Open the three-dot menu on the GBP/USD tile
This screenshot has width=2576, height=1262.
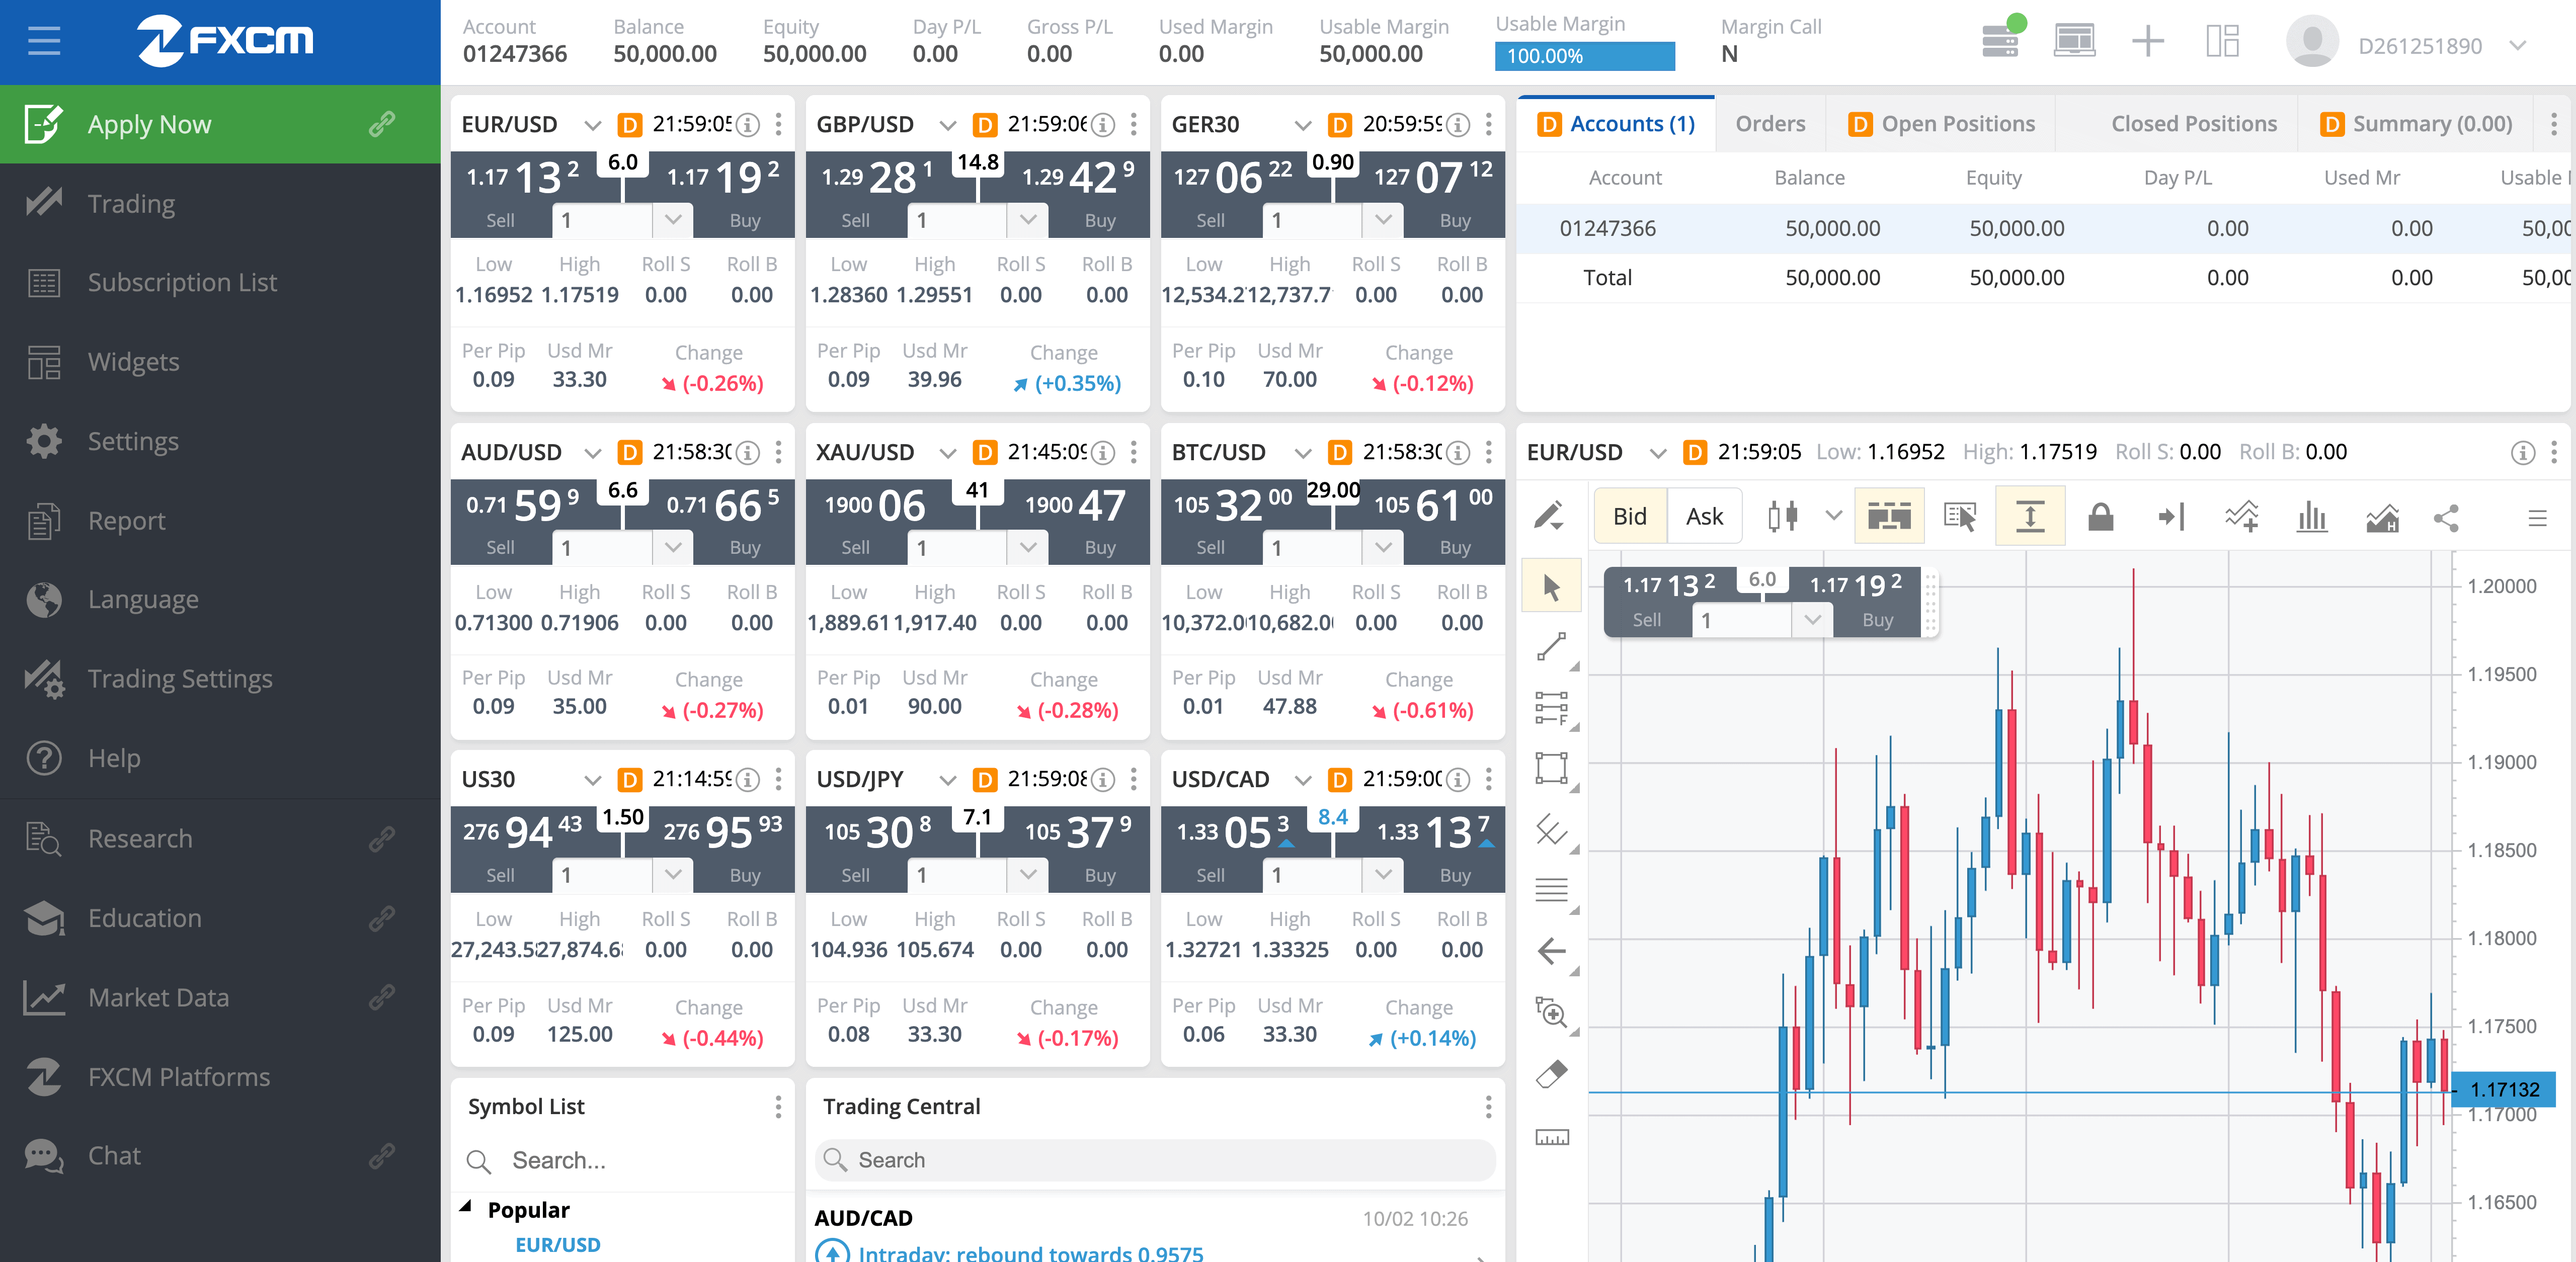[x=1133, y=124]
